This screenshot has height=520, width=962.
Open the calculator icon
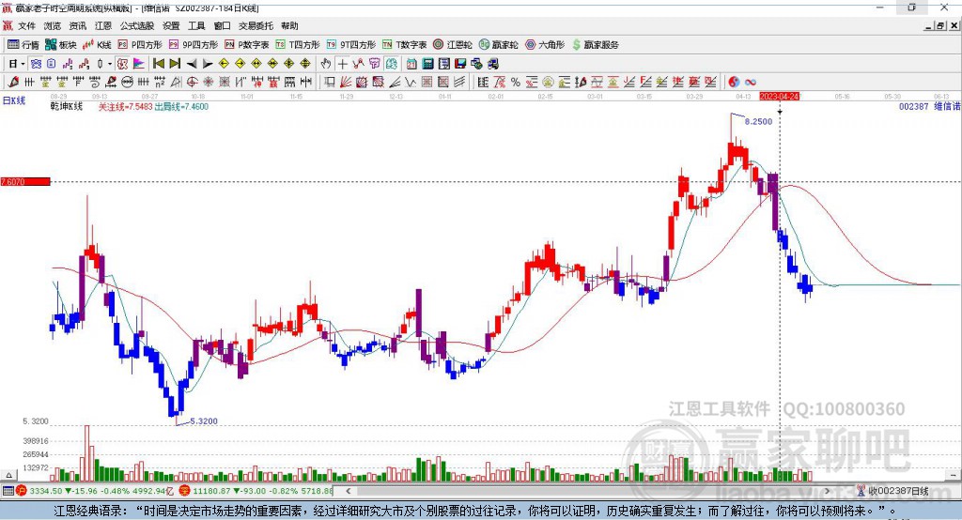(x=428, y=64)
